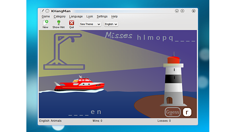Select the Language menu
Image resolution: width=236 pixels, height=132 pixels.
point(76,17)
